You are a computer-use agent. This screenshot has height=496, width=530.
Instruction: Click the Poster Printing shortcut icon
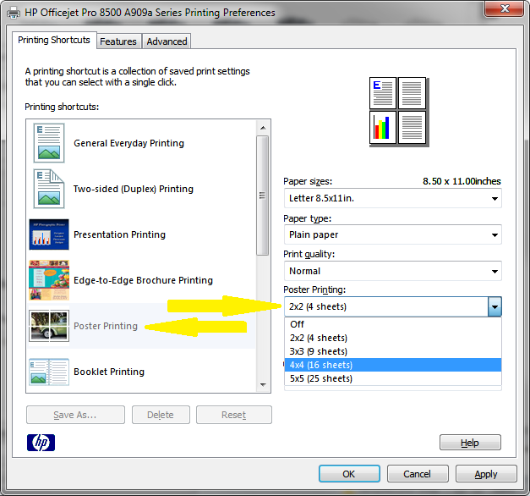click(x=49, y=326)
